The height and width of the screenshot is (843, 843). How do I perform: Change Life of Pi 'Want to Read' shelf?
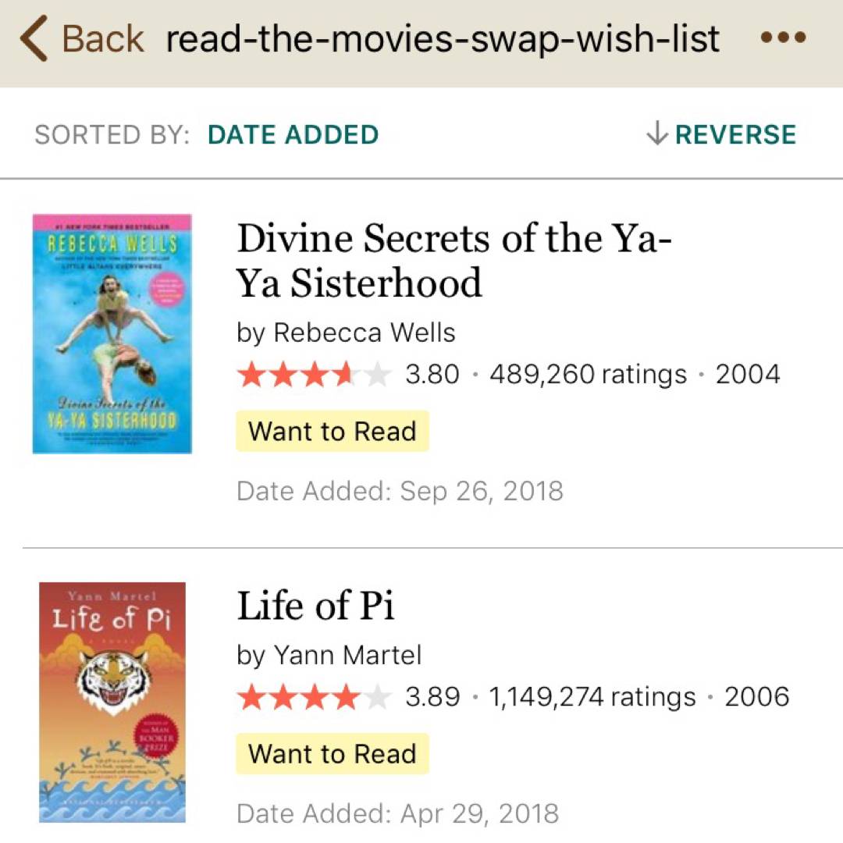tap(332, 753)
